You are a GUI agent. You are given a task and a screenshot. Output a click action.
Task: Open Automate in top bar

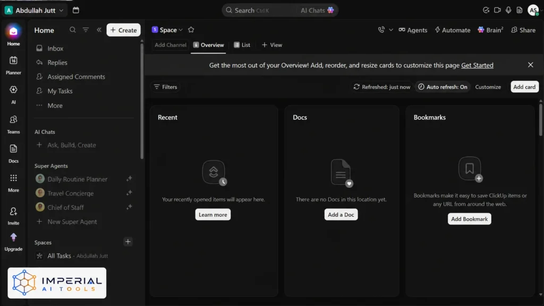coord(453,30)
